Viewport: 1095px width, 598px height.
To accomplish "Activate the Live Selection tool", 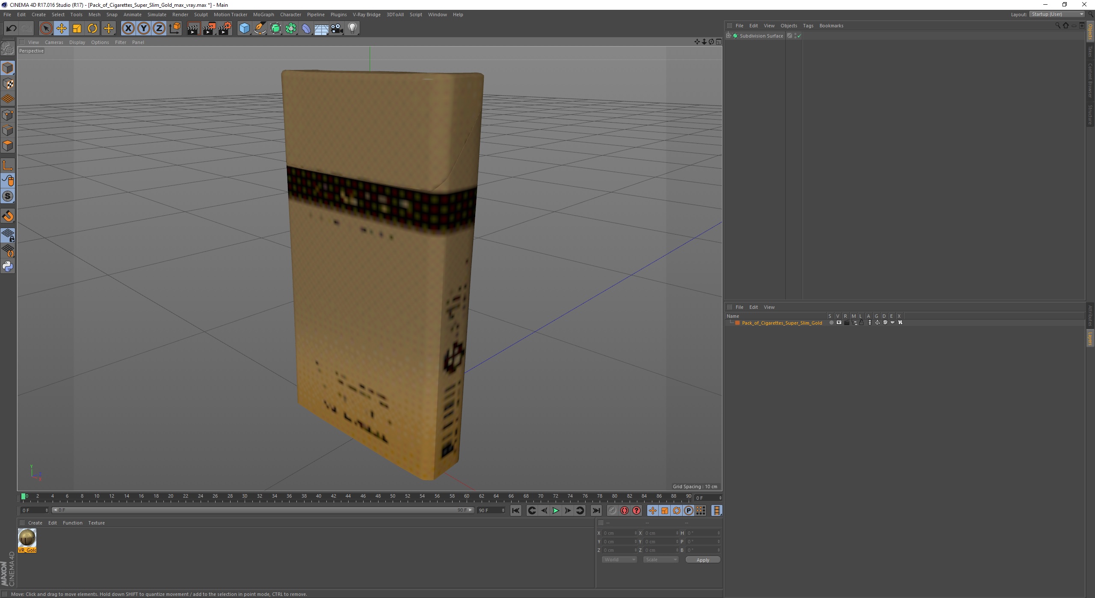I will pyautogui.click(x=46, y=29).
